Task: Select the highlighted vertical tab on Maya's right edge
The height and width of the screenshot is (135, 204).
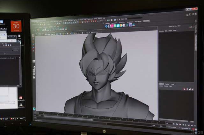Action: tap(196, 43)
